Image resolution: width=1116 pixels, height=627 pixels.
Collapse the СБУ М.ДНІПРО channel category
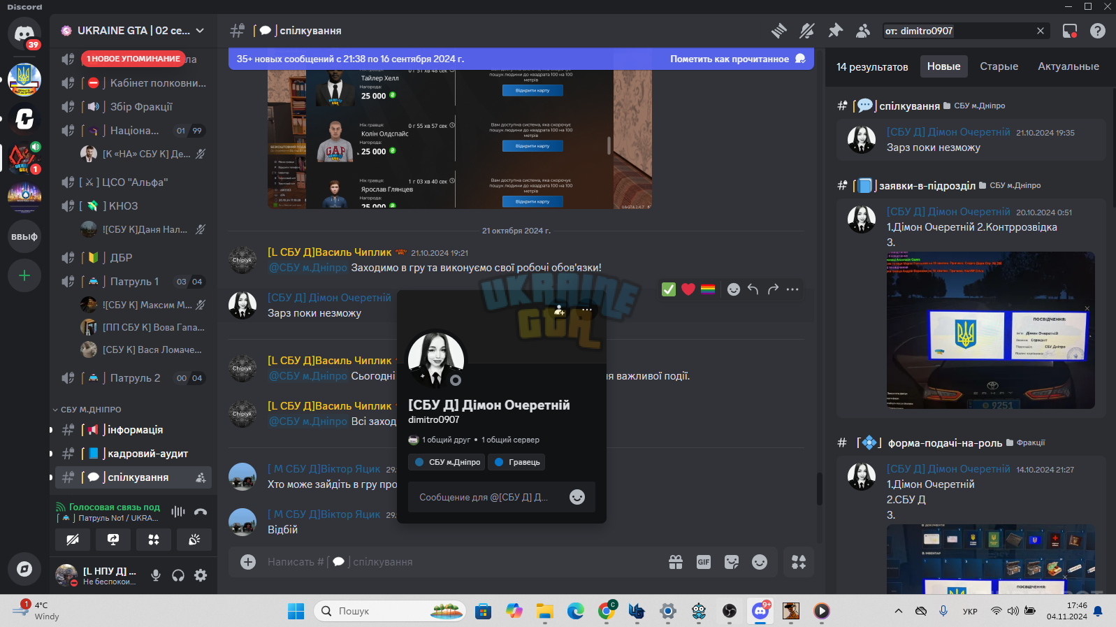point(87,410)
